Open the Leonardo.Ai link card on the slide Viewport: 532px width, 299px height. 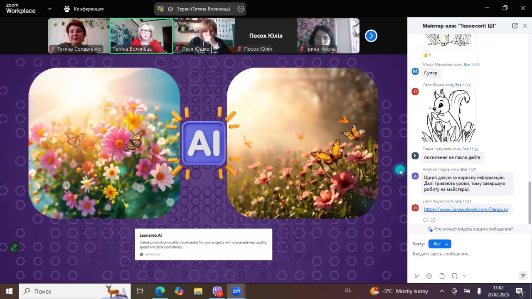204,244
